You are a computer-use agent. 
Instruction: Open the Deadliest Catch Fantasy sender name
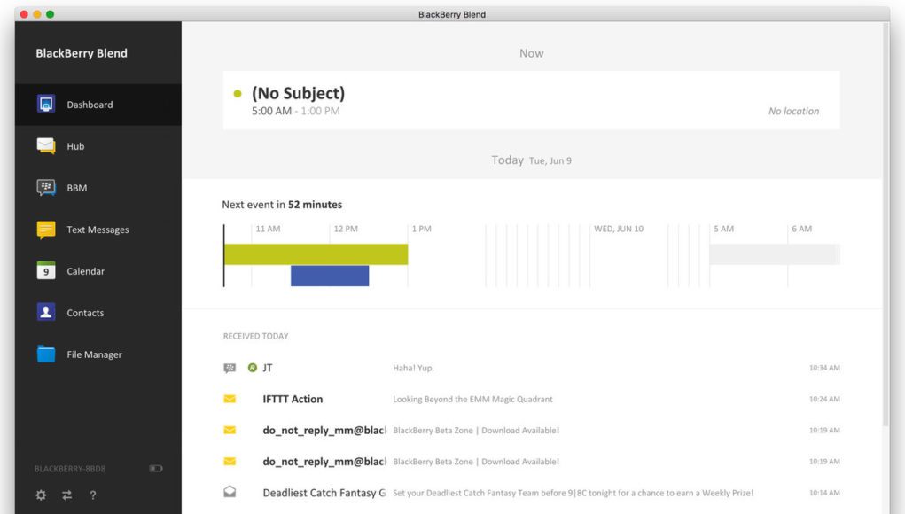coord(324,493)
